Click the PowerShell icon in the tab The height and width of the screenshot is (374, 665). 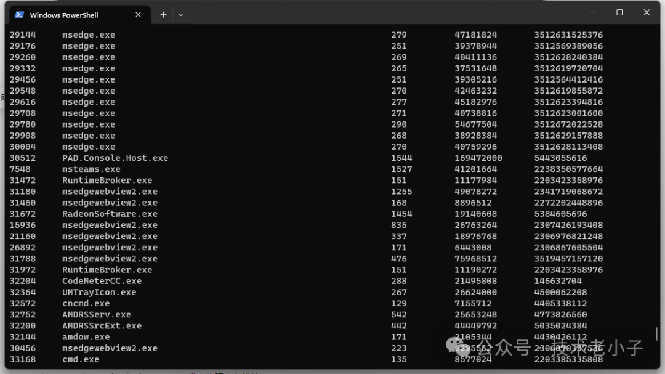[x=20, y=15]
